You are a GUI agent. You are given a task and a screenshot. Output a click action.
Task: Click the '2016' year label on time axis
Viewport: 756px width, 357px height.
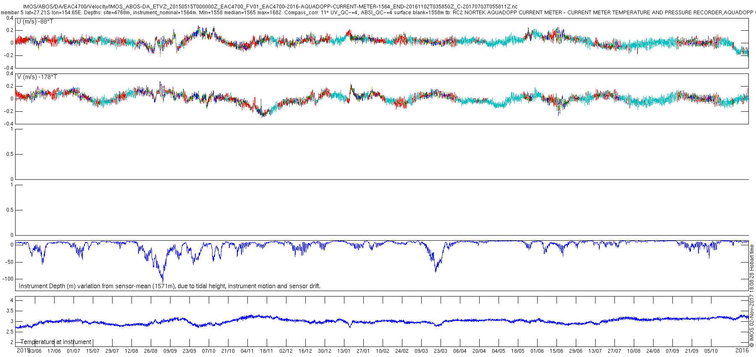pyautogui.click(x=742, y=350)
